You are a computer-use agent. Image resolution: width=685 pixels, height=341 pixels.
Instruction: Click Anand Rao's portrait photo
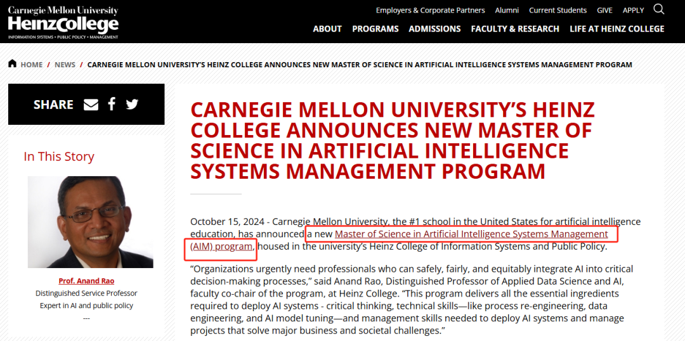(x=91, y=222)
